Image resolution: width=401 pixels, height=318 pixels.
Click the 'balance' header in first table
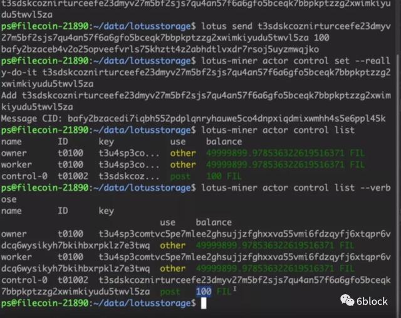coord(224,141)
